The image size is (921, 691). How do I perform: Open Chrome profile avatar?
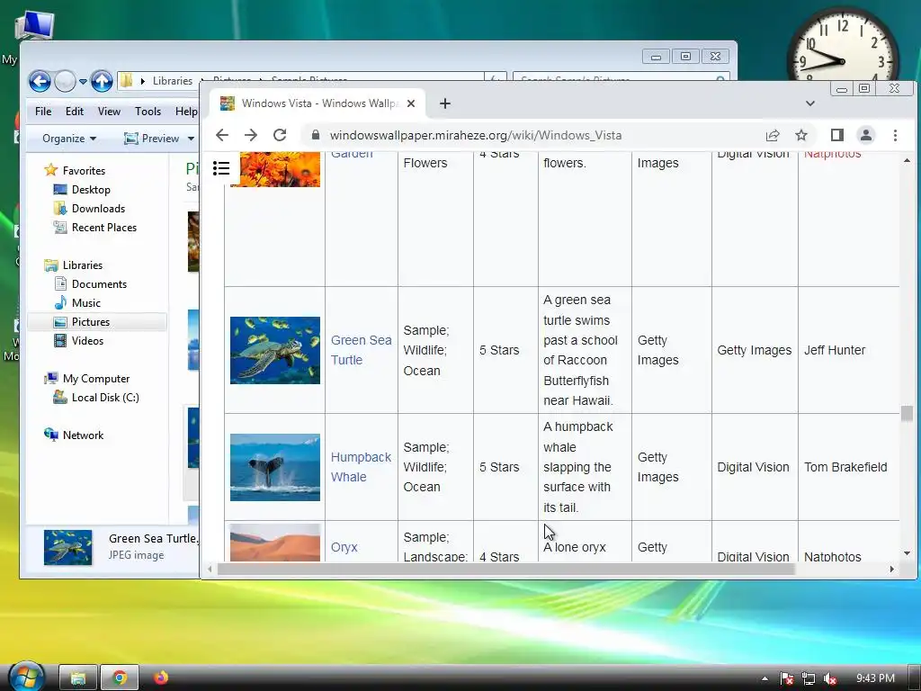coord(866,135)
